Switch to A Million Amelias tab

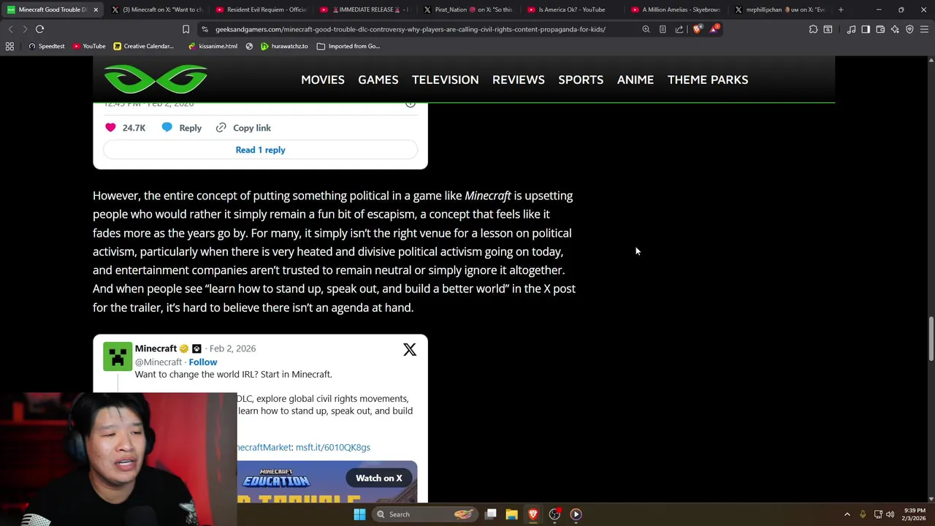click(x=676, y=9)
